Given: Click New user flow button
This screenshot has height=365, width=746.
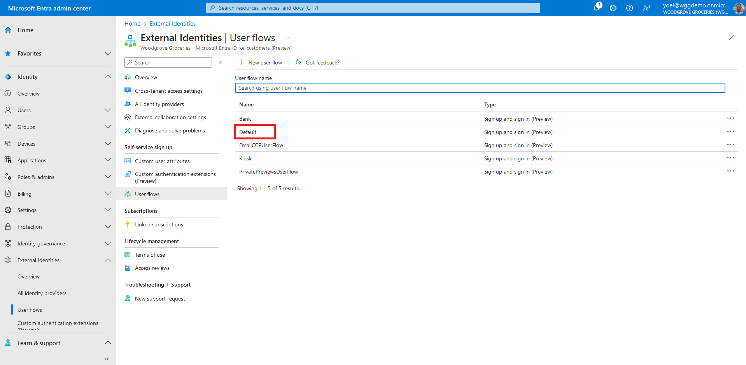Looking at the screenshot, I should point(261,63).
